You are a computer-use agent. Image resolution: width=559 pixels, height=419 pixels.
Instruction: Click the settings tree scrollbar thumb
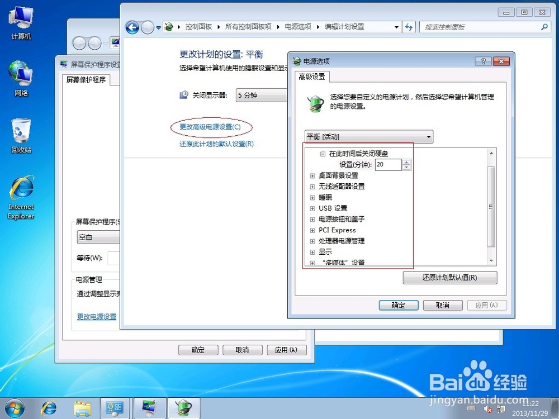point(491,207)
